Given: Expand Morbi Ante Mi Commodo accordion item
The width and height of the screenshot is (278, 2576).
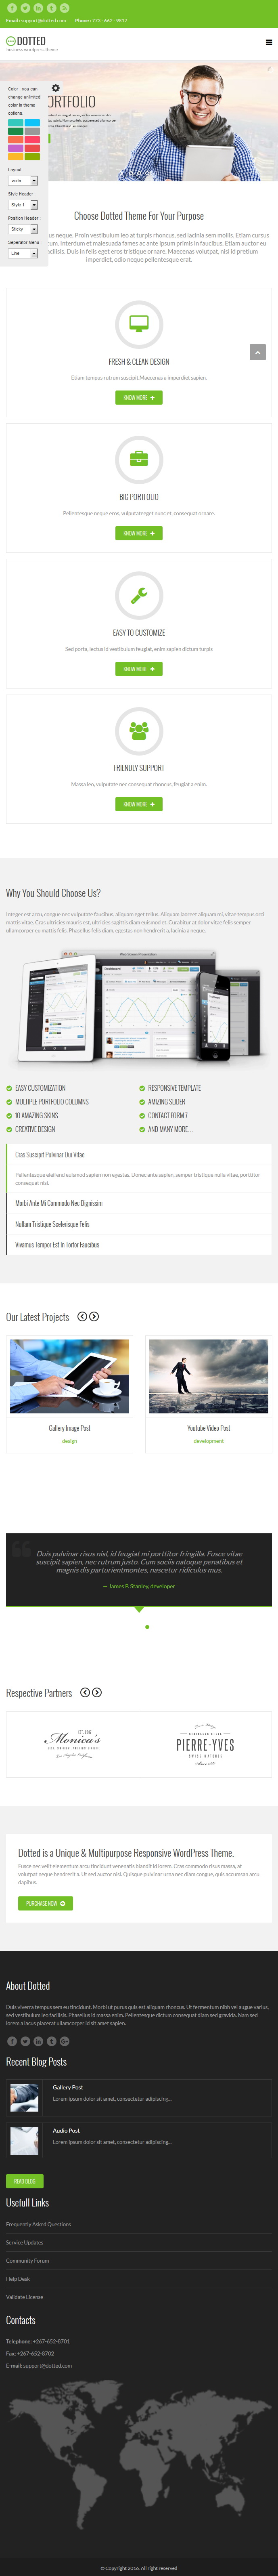Looking at the screenshot, I should pos(139,1203).
